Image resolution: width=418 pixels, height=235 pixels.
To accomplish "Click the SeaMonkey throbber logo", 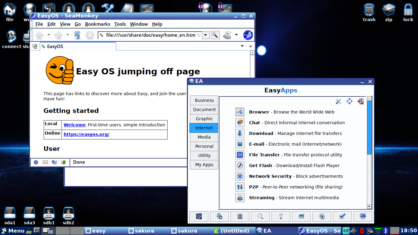I will click(x=248, y=35).
